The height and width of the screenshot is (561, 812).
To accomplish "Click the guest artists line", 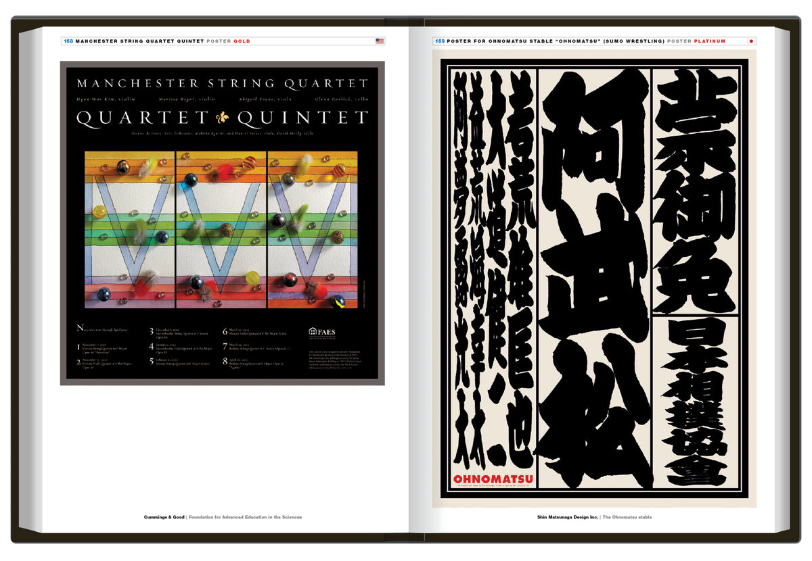I will tap(223, 134).
